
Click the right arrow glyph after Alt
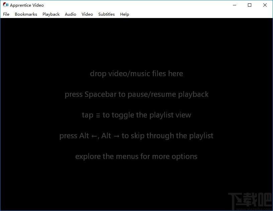click(116, 136)
